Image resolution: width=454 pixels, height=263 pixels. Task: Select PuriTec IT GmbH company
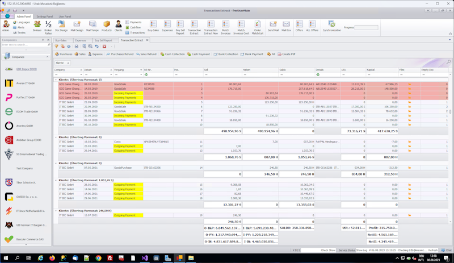point(26,98)
